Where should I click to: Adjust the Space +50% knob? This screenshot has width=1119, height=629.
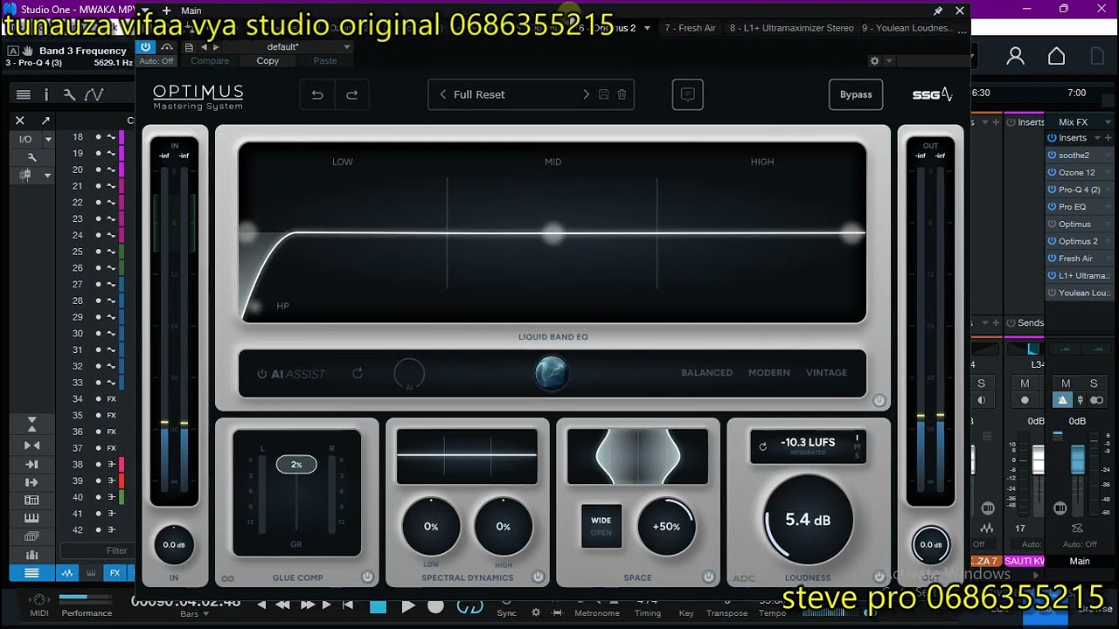pyautogui.click(x=666, y=527)
